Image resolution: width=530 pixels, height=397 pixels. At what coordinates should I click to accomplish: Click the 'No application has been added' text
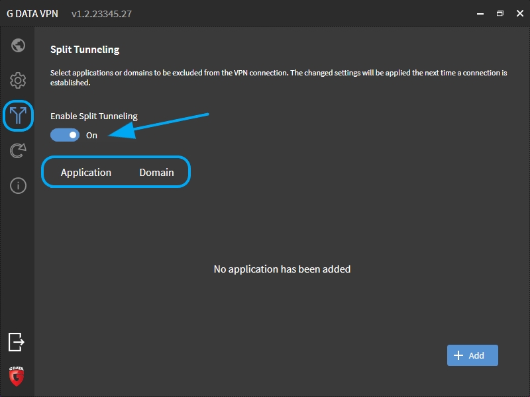pos(282,269)
